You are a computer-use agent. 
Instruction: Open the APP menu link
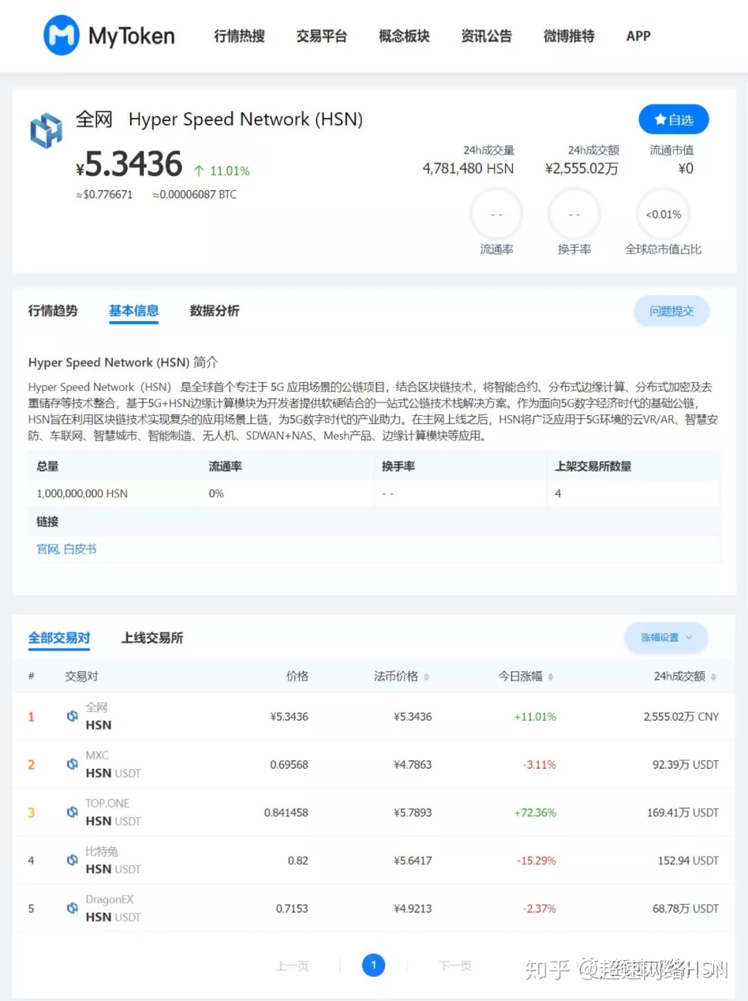[x=639, y=36]
